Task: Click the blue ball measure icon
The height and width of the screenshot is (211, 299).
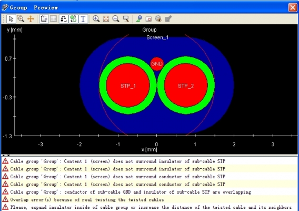Action: point(139,19)
